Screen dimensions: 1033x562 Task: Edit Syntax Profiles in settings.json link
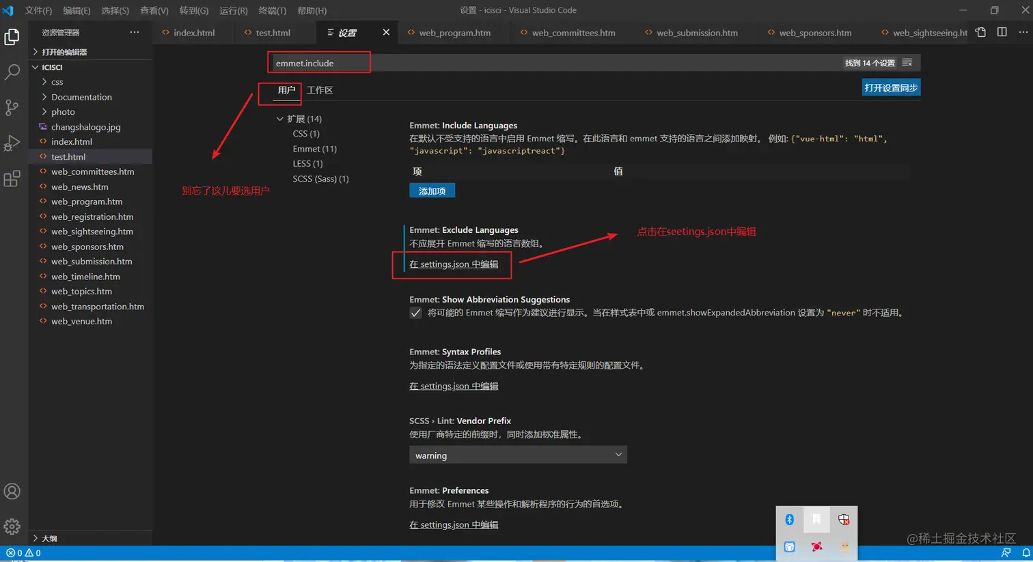(454, 386)
